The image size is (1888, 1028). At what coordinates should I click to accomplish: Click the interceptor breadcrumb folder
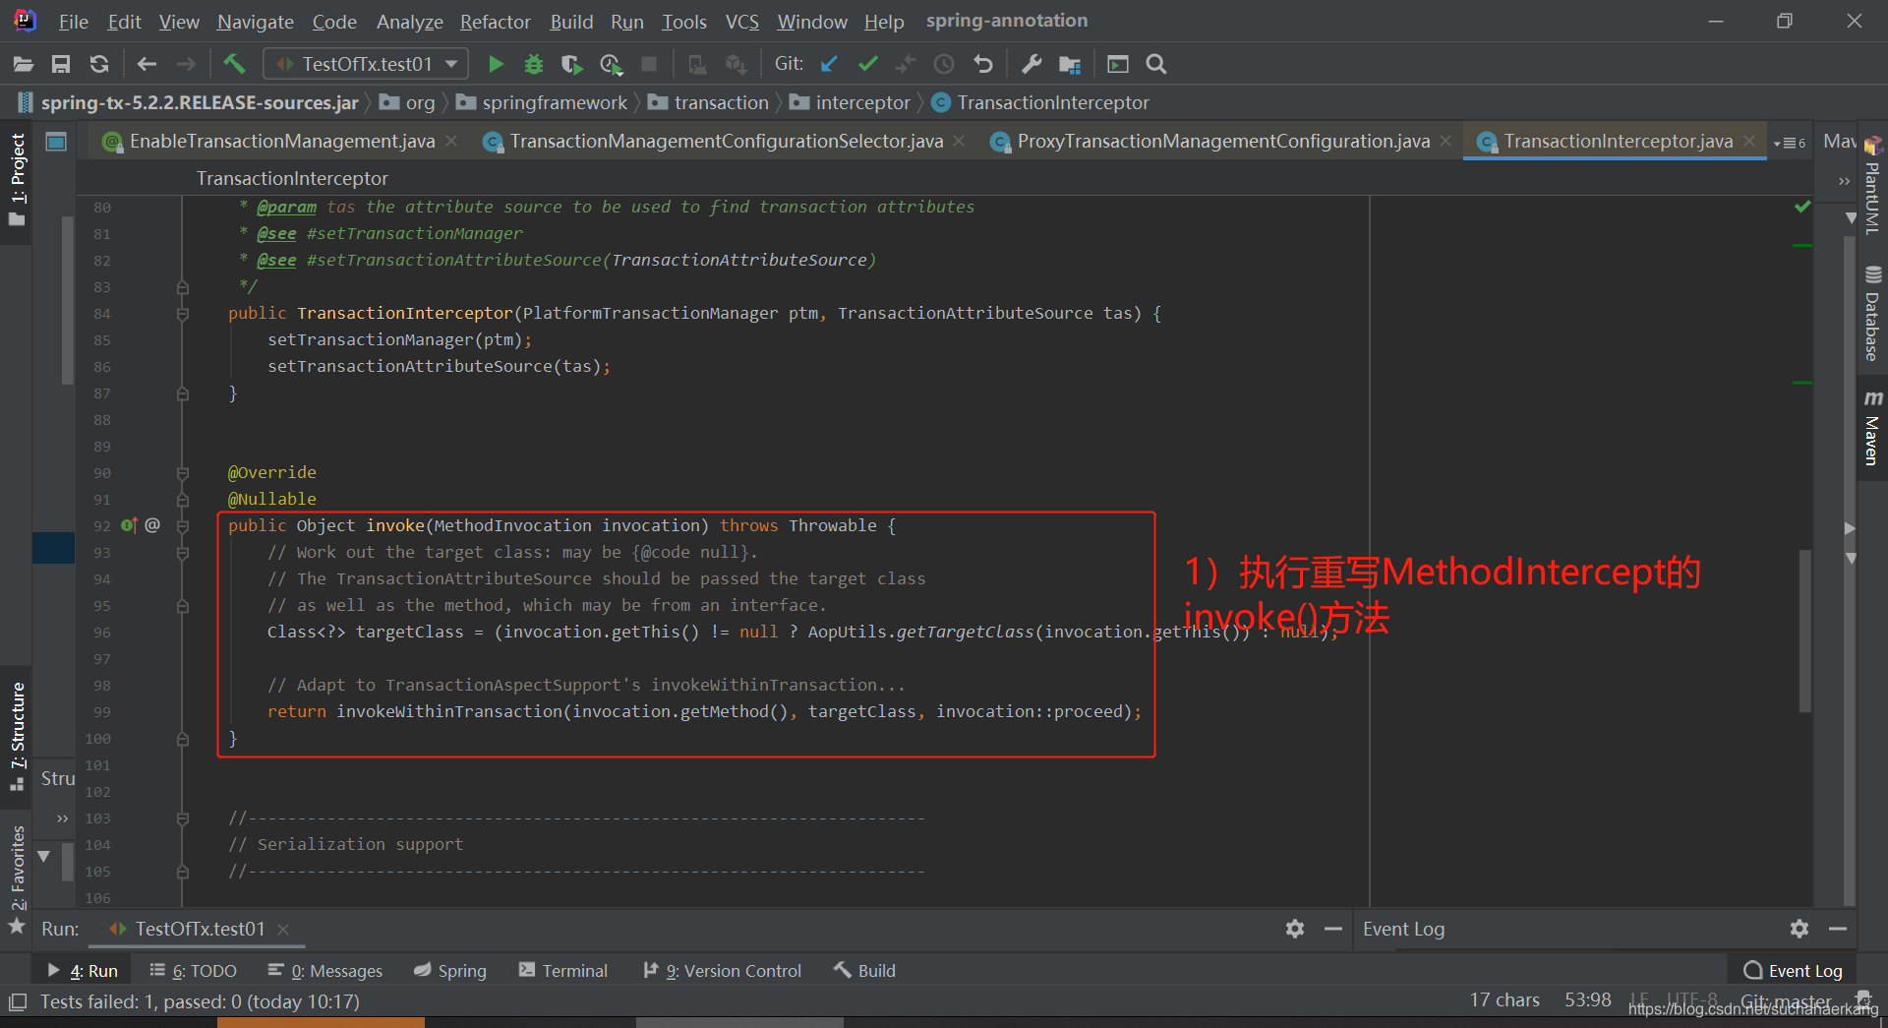coord(851,103)
